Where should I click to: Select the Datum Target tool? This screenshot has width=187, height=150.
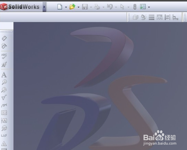[x=4, y=128]
